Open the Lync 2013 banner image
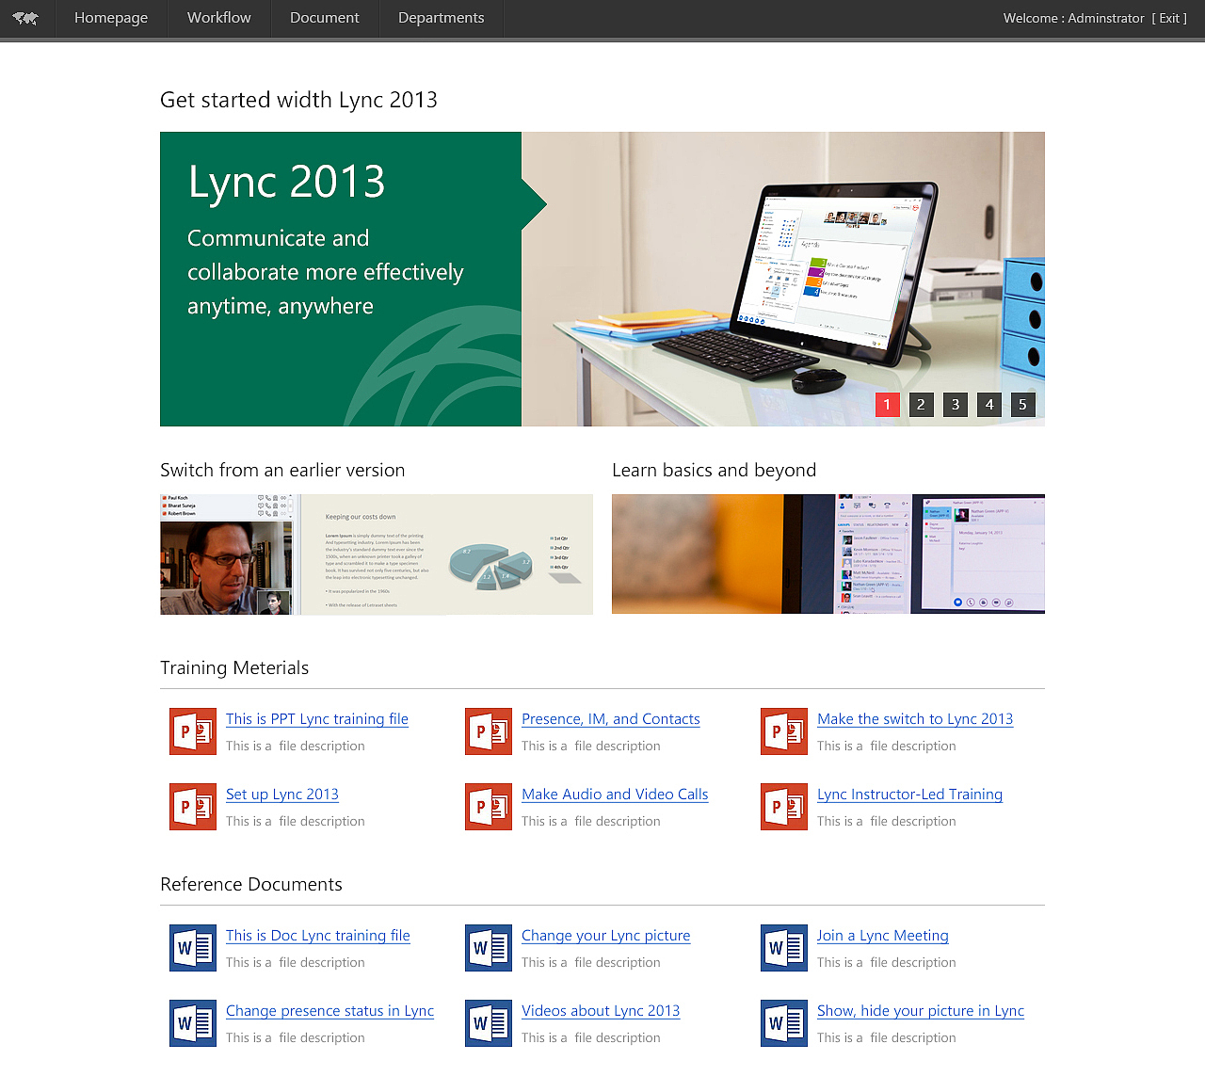The height and width of the screenshot is (1092, 1205). [602, 279]
